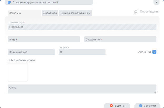Open the icon color picker swatch

click(x=18, y=72)
